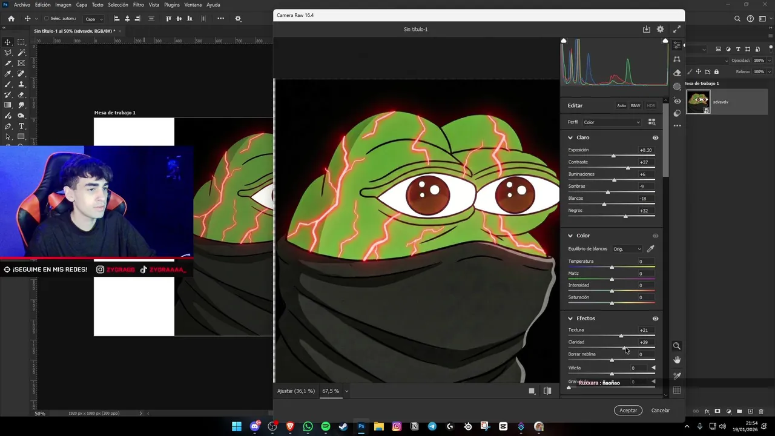Open the Perfil Color dropdown
The width and height of the screenshot is (775, 436).
[612, 122]
